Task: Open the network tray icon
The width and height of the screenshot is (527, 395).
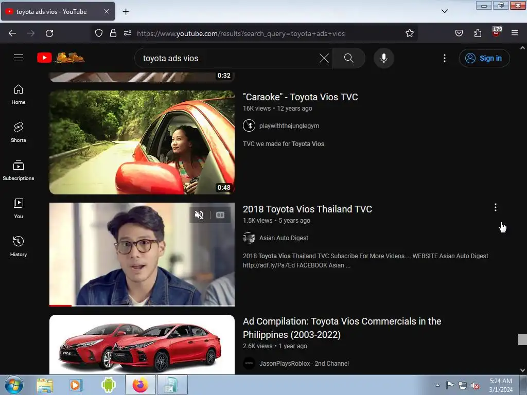Action: 463,385
